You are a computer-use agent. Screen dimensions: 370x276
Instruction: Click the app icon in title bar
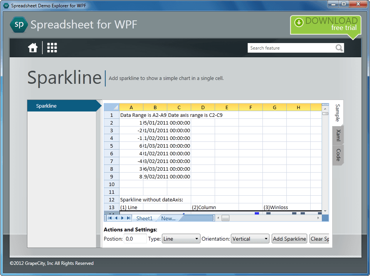tap(6, 5)
